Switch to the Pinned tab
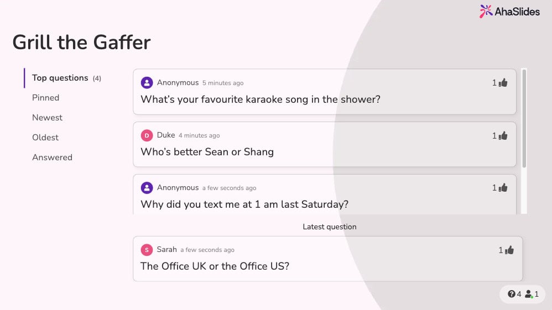This screenshot has height=310, width=552. click(46, 98)
